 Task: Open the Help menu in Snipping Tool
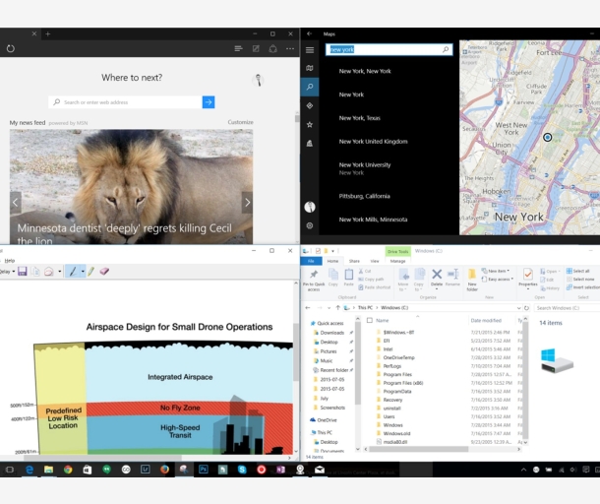click(x=10, y=260)
